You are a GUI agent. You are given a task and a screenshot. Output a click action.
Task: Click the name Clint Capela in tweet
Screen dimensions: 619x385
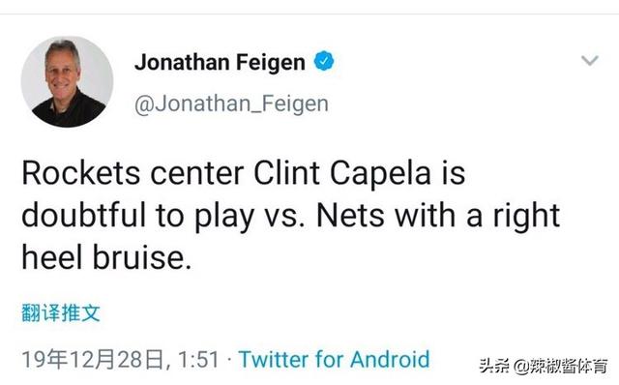(x=341, y=173)
